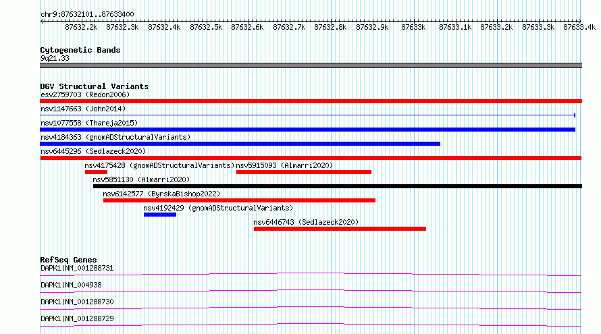Click the chr9:87632101..87633400 coordinate label

tap(87, 14)
